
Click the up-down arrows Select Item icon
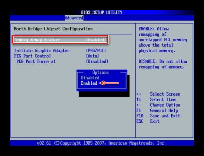(x=139, y=100)
